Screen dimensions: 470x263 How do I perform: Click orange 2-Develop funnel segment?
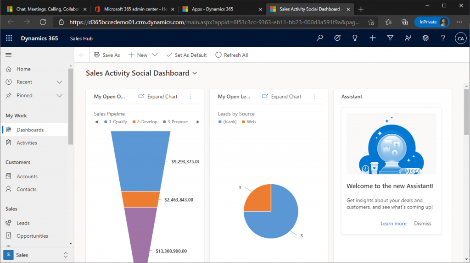coord(140,199)
